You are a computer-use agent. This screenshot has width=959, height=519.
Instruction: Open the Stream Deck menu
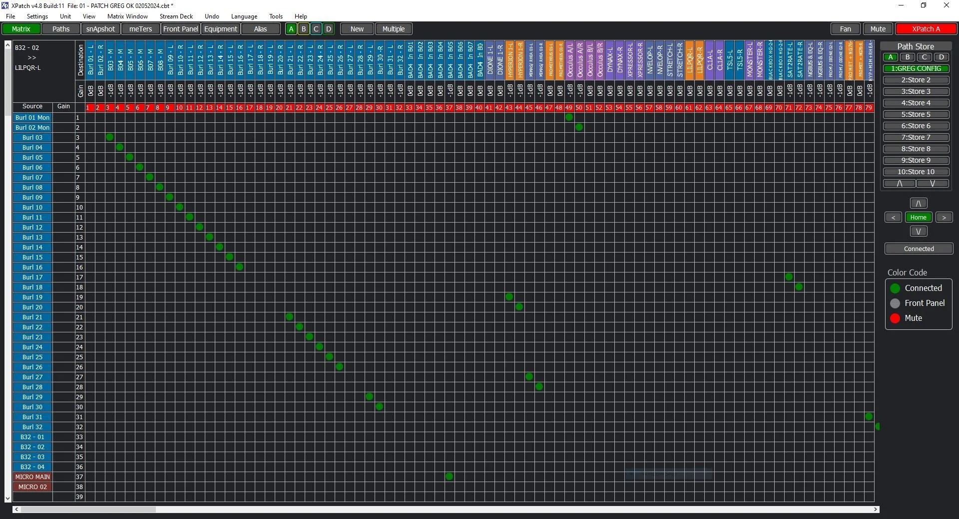click(x=176, y=16)
